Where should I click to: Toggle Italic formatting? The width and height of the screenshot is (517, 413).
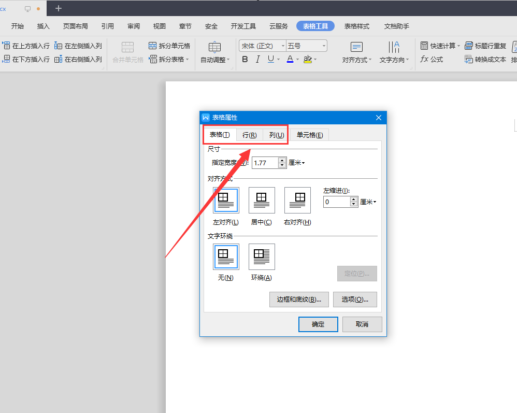pyautogui.click(x=258, y=60)
